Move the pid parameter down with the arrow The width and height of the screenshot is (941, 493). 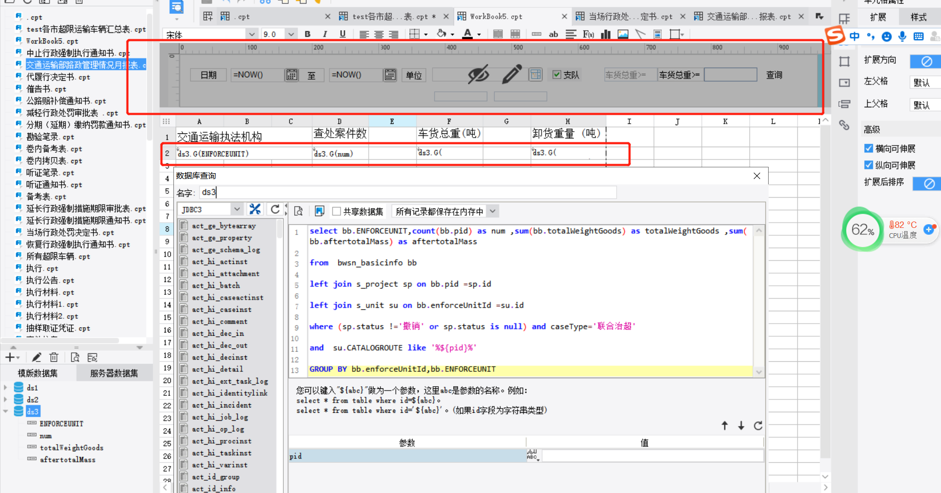click(x=741, y=426)
